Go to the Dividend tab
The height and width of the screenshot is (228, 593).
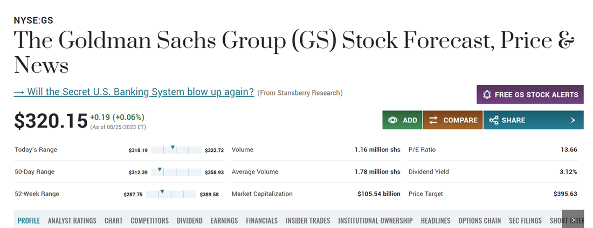[190, 220]
